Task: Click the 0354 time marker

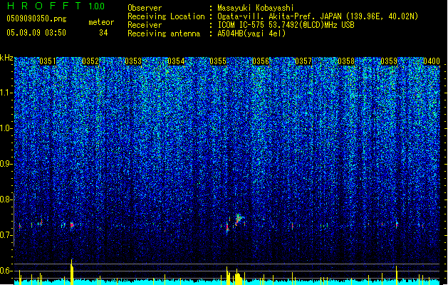Action: [176, 61]
